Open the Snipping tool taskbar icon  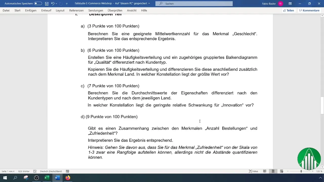(26, 178)
